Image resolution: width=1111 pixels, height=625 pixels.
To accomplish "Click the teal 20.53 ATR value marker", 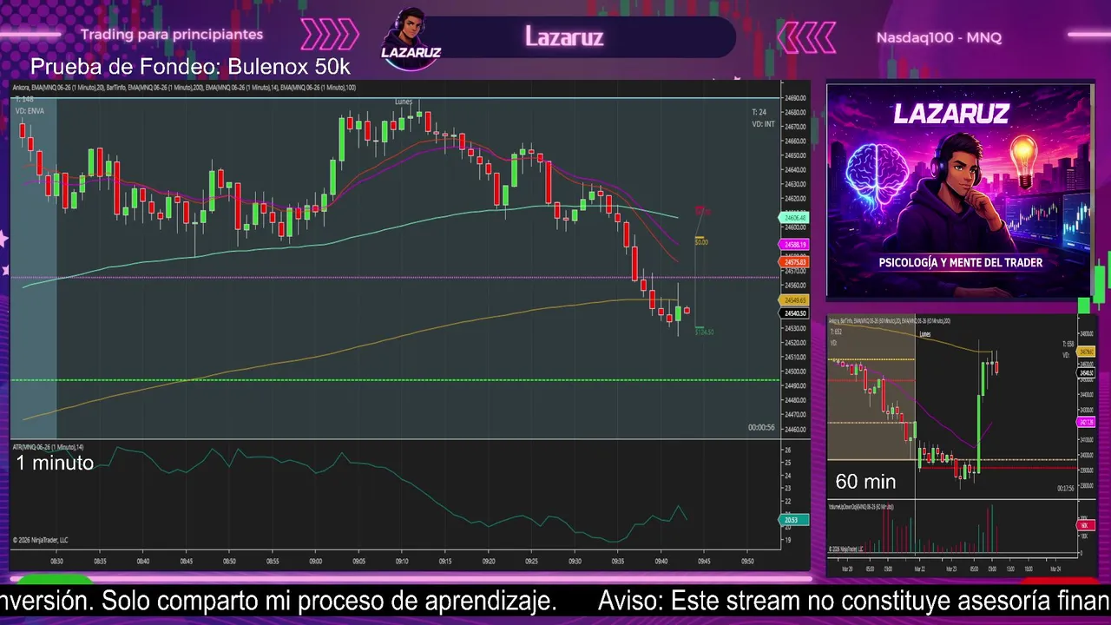I will pyautogui.click(x=796, y=520).
